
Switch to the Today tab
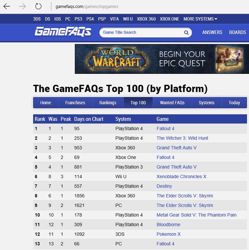point(234,103)
